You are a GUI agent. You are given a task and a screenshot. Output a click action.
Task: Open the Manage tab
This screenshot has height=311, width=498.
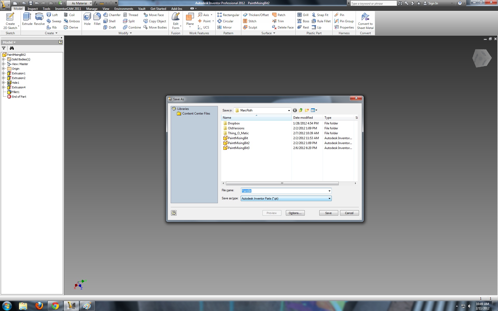(x=92, y=9)
